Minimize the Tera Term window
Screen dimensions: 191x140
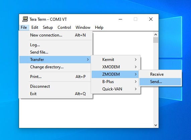[x=120, y=19]
